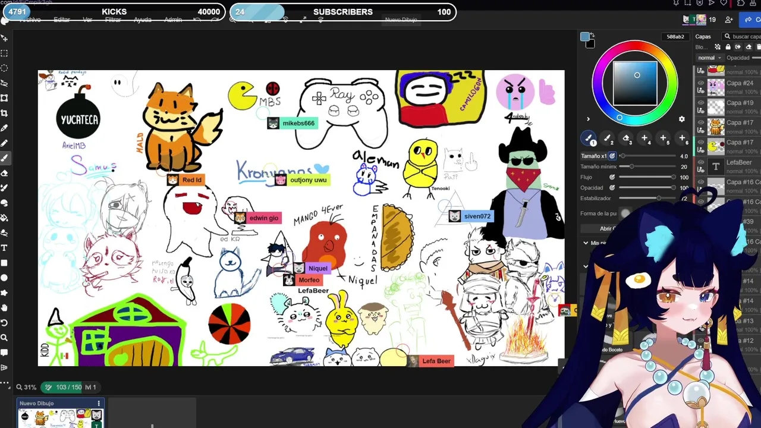Screen dimensions: 761x428
Task: Select the eyedropper tool
Action: [4, 128]
